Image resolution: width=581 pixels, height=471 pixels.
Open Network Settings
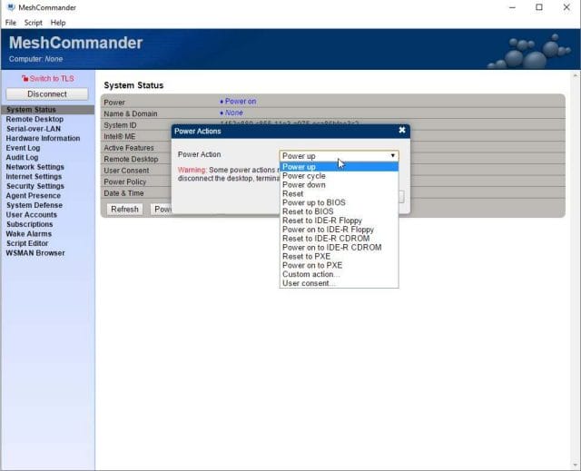[x=35, y=167]
